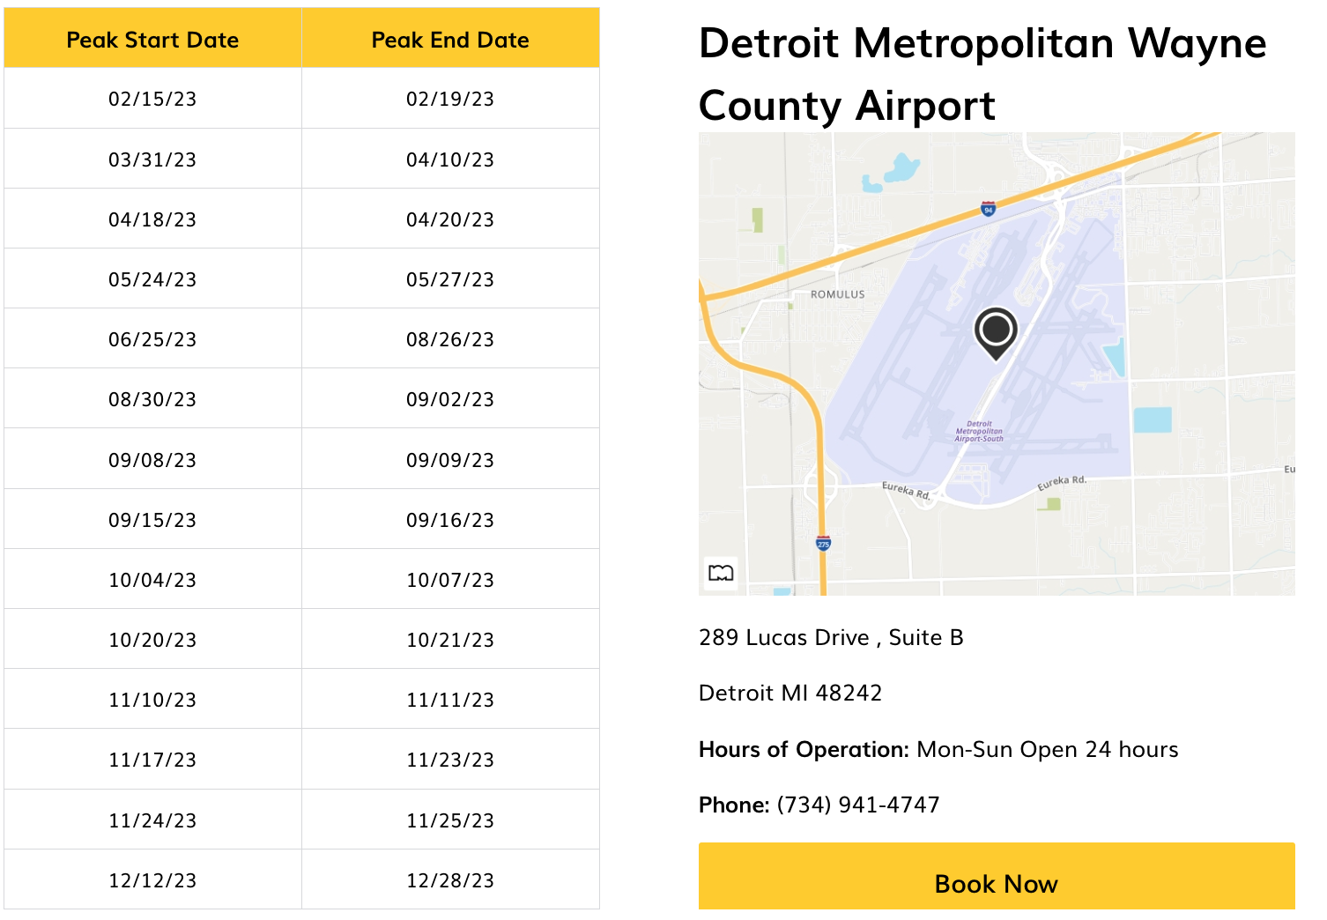Click the Detroit Metropolitan Airport-South map label
The image size is (1327, 920).
tap(979, 431)
